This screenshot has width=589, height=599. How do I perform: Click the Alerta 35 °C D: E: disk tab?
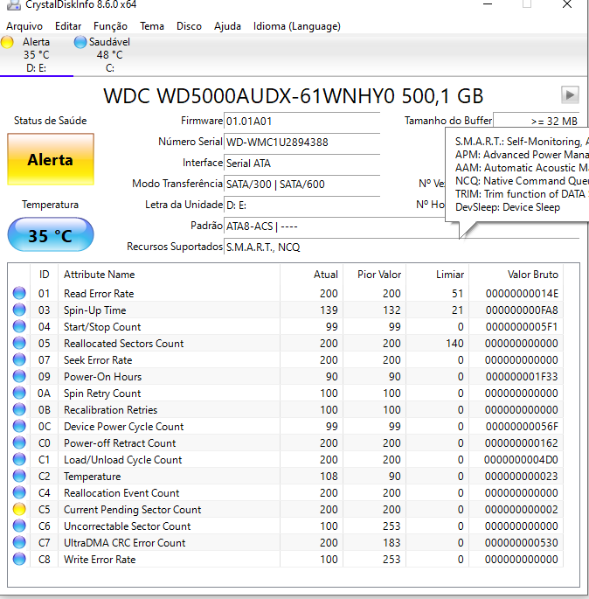[37, 55]
